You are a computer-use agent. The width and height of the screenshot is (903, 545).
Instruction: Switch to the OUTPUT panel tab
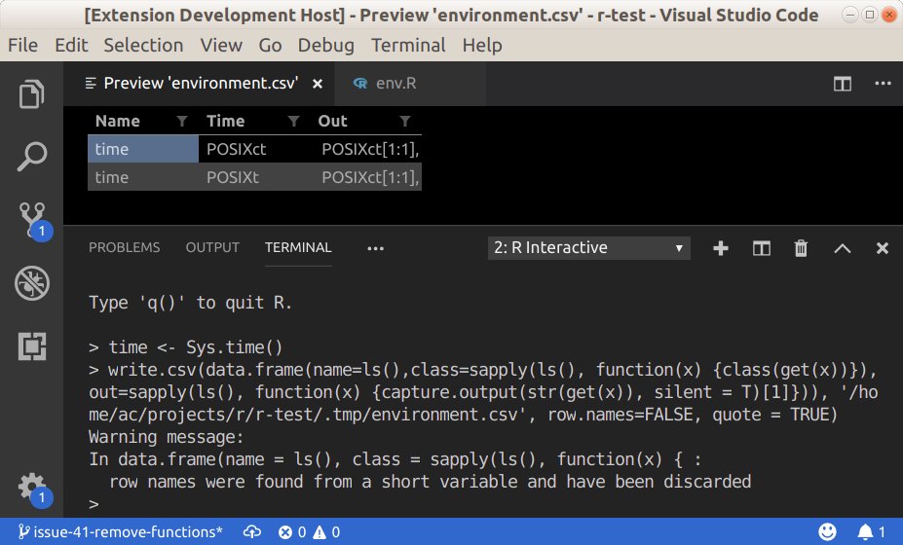tap(212, 247)
